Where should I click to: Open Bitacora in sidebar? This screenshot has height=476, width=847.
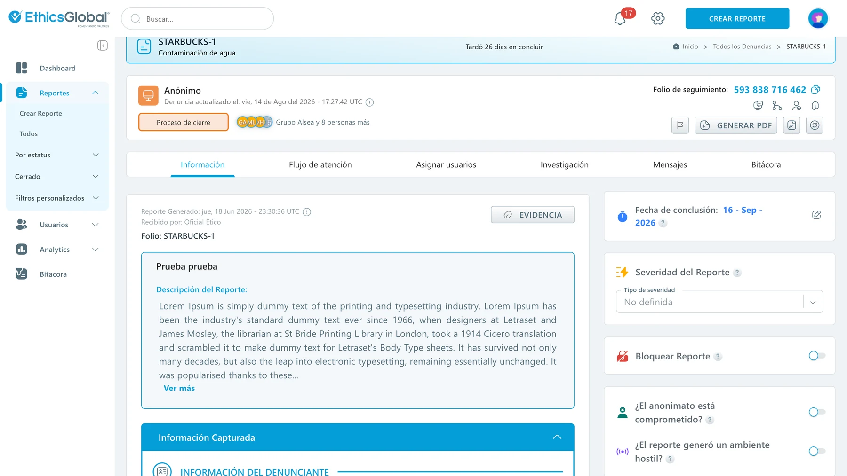(53, 274)
